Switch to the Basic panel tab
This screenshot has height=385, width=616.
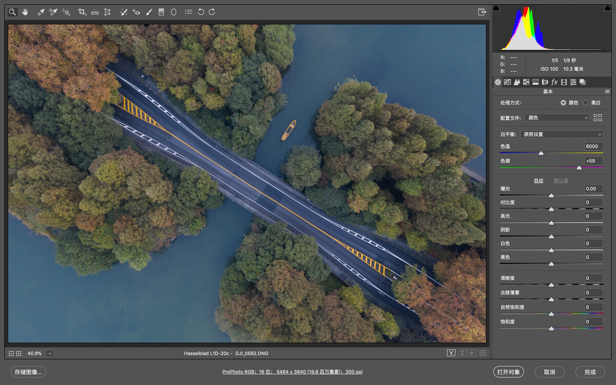pyautogui.click(x=498, y=82)
